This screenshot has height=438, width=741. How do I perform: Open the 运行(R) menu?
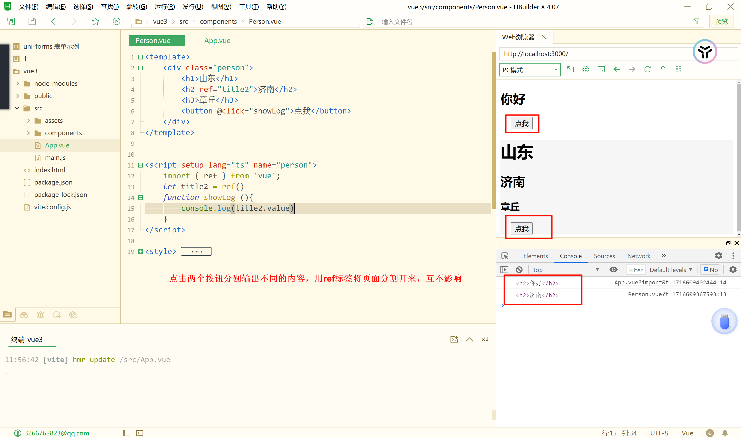click(x=164, y=6)
